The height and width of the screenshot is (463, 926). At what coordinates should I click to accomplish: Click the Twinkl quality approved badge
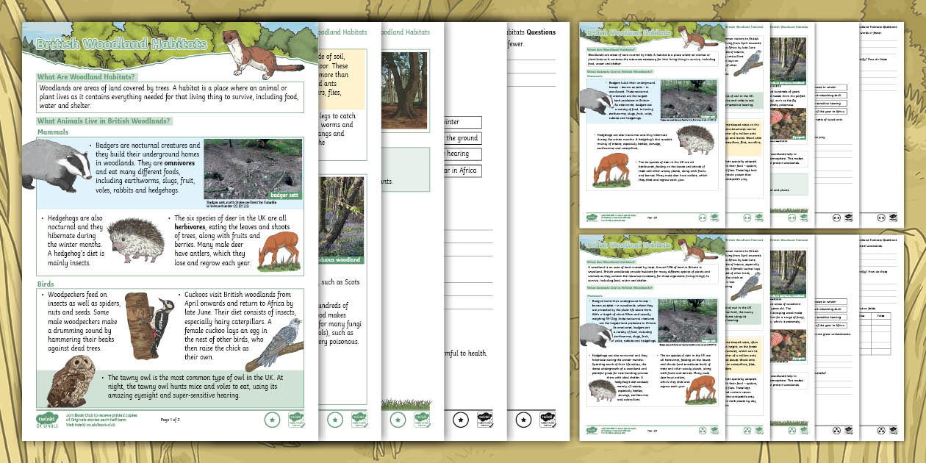(x=296, y=419)
